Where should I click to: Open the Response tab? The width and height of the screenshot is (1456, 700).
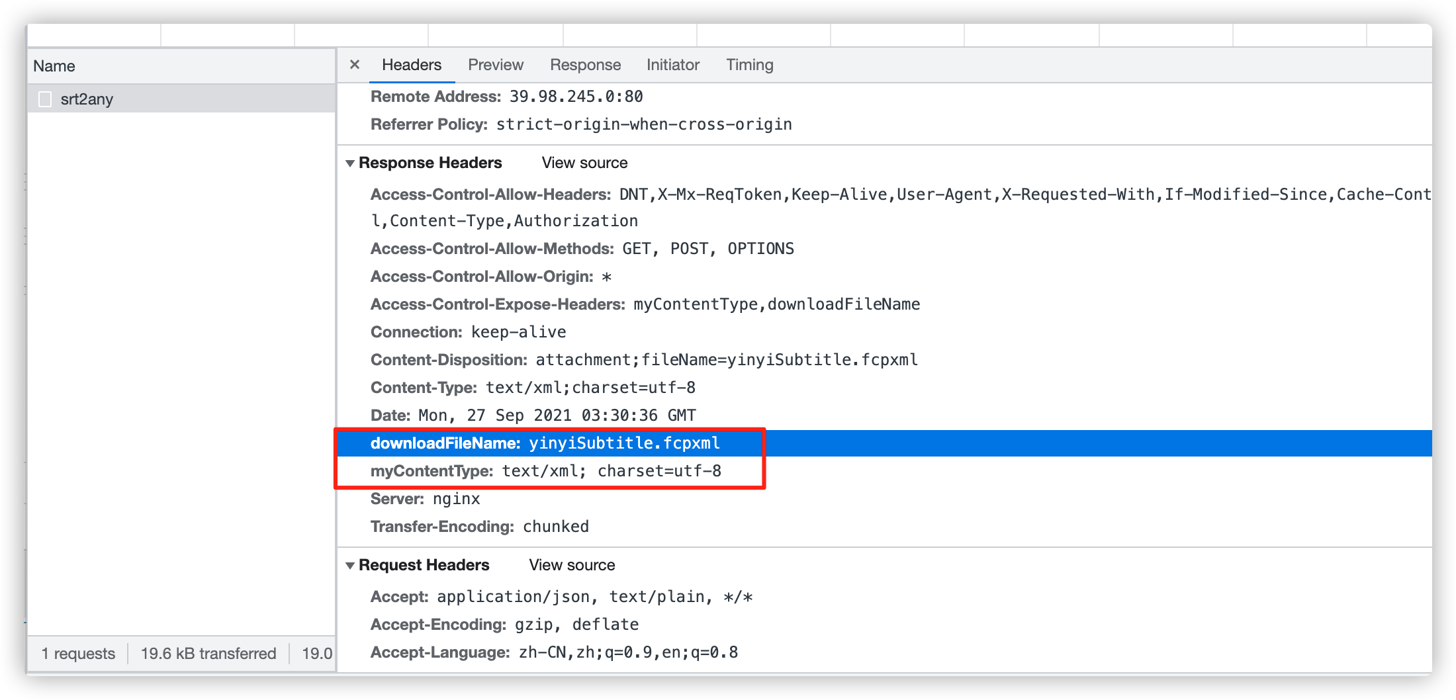pyautogui.click(x=585, y=65)
